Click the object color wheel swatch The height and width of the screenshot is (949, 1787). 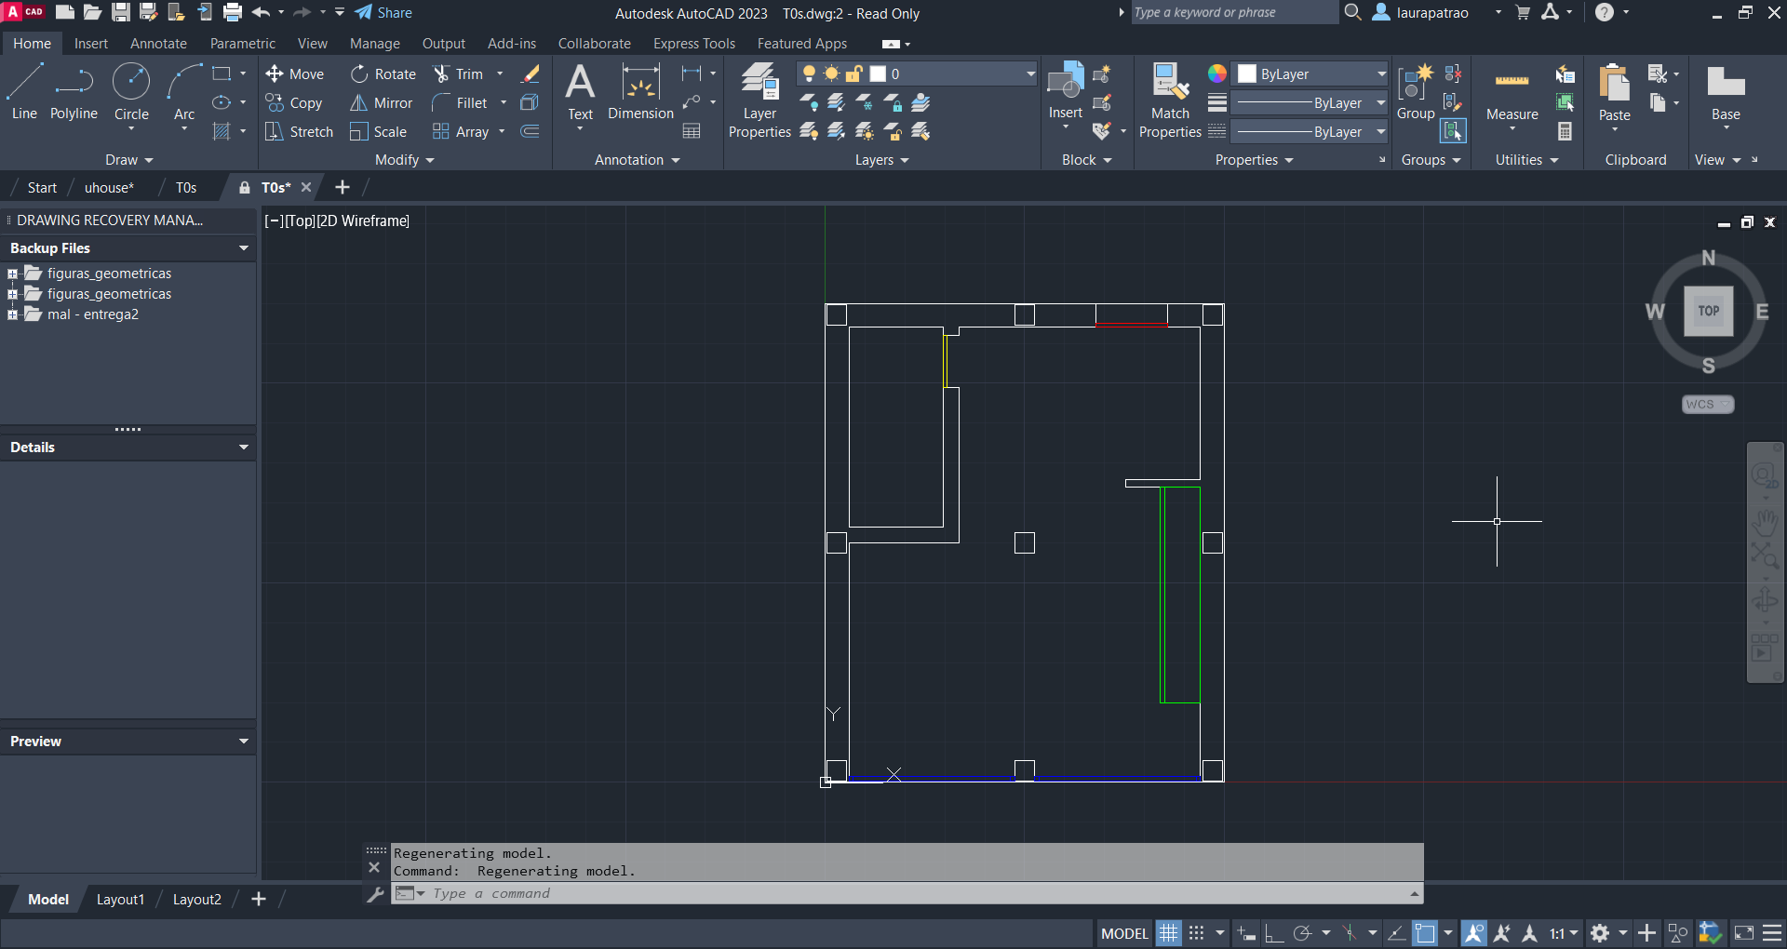[1217, 74]
